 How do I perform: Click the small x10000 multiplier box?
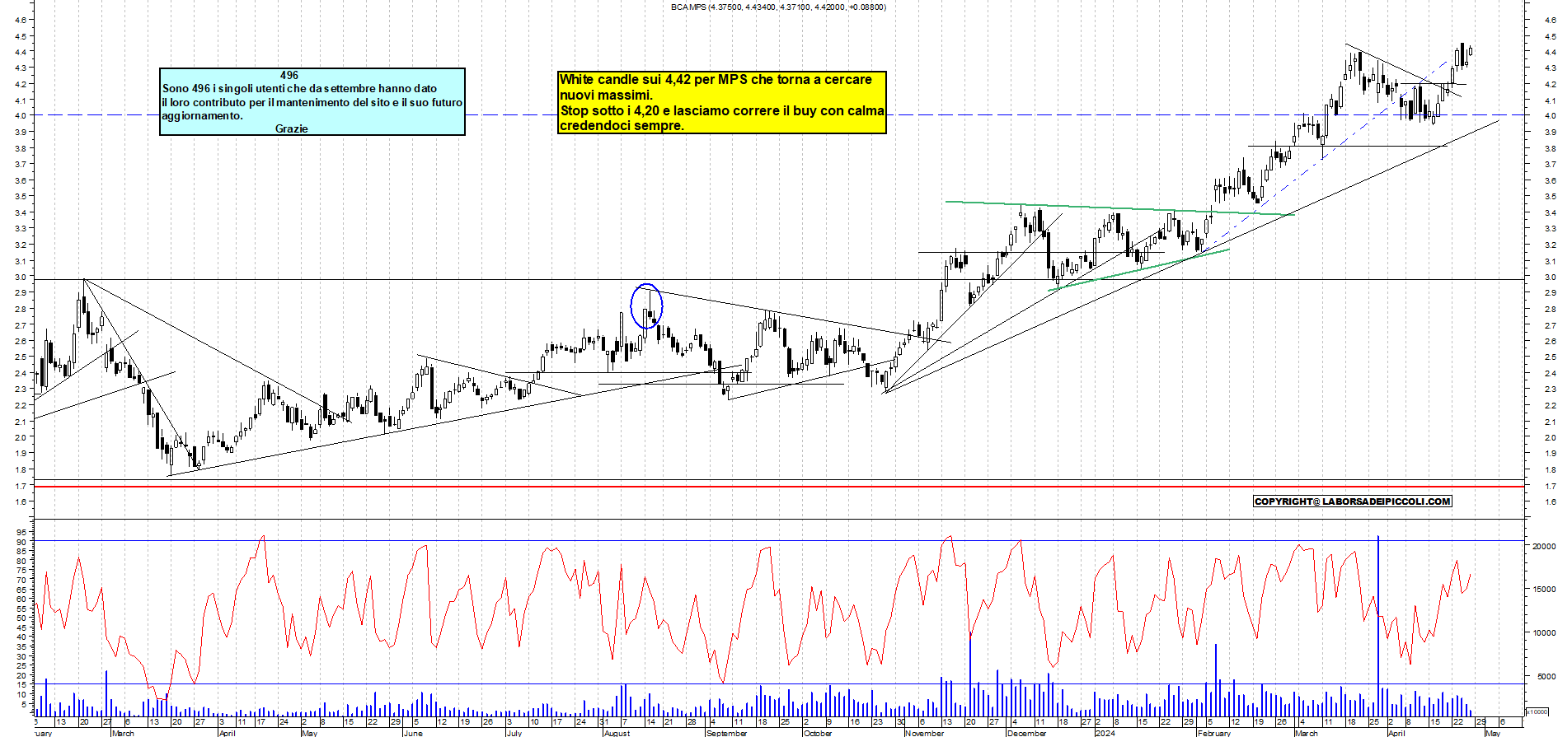click(x=1537, y=711)
